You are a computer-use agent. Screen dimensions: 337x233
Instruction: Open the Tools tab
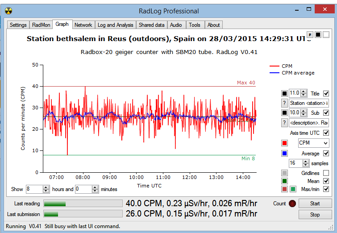[195, 25]
